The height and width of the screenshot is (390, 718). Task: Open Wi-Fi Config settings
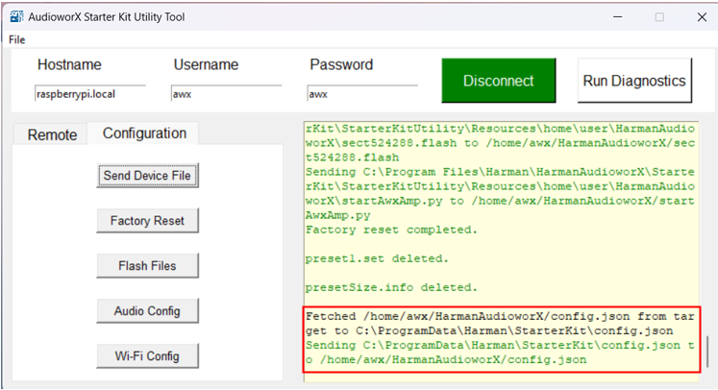[147, 356]
